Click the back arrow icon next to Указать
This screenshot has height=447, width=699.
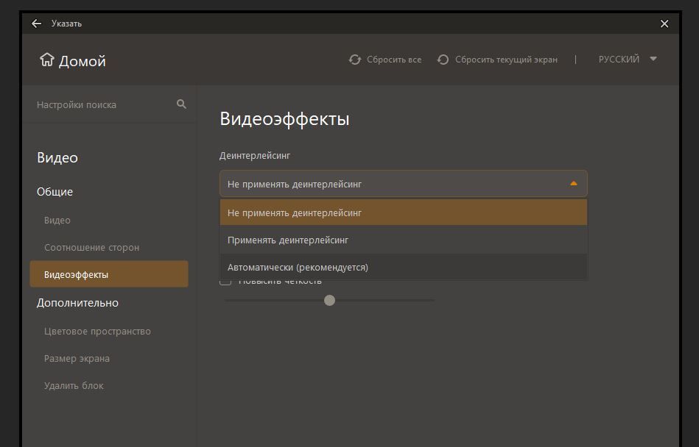point(37,24)
